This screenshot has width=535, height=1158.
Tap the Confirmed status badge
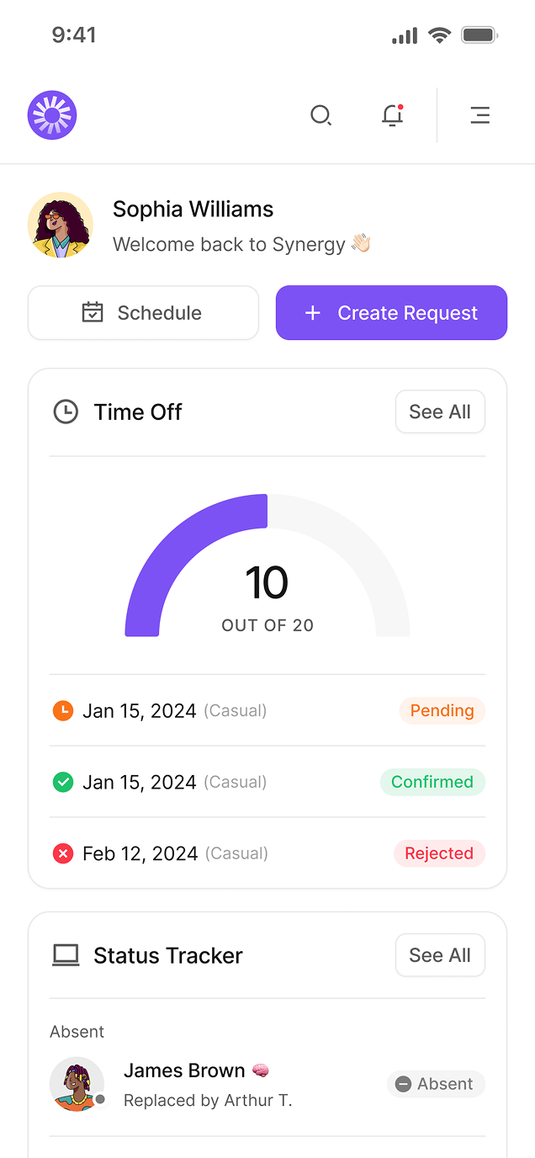point(432,782)
